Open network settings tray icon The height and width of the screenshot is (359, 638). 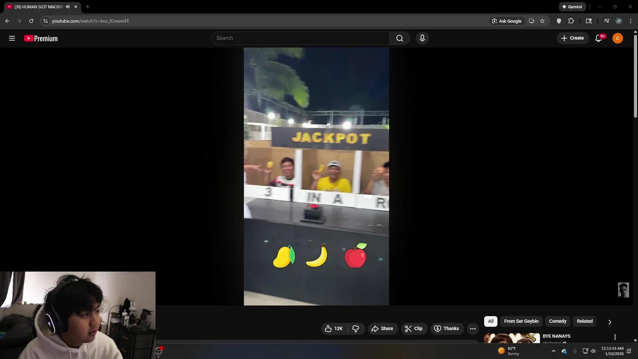[x=585, y=351]
